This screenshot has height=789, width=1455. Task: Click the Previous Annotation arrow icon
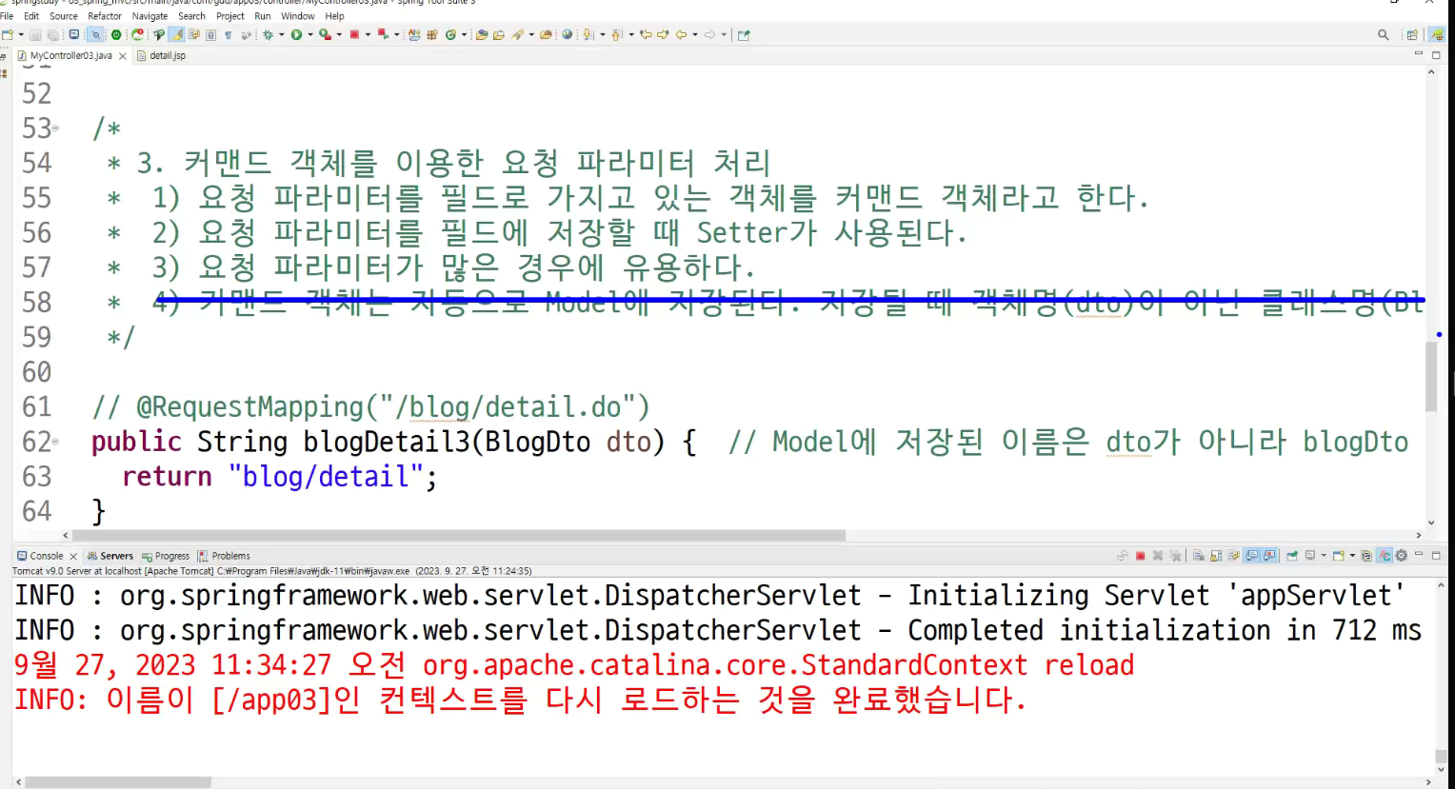617,34
